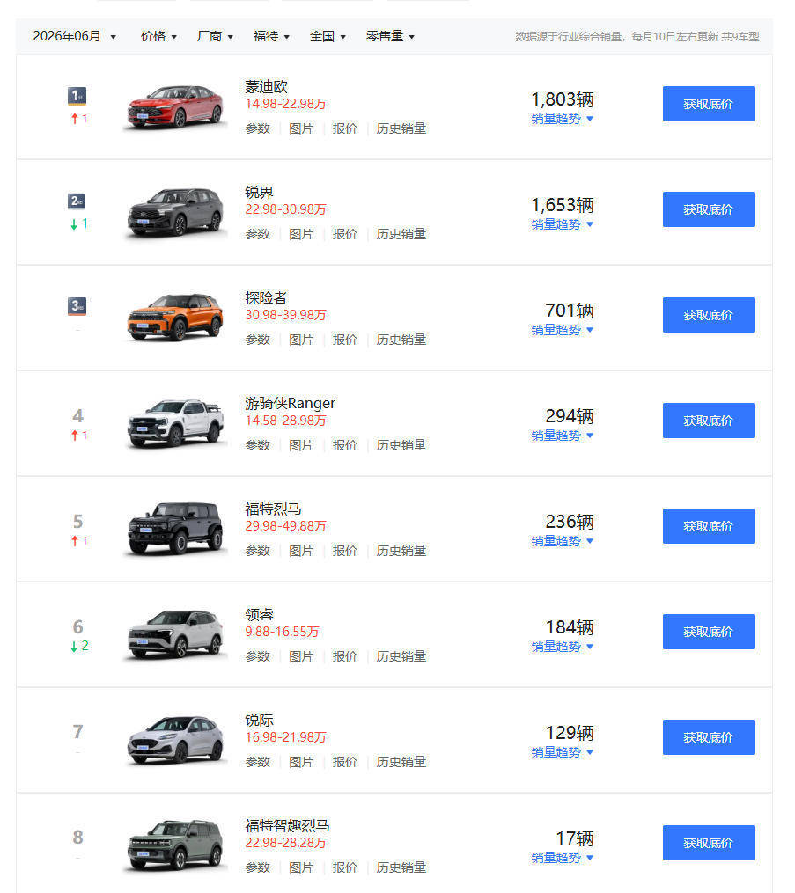Open 历史销量 link for 锐际
795x893 pixels.
coord(401,762)
